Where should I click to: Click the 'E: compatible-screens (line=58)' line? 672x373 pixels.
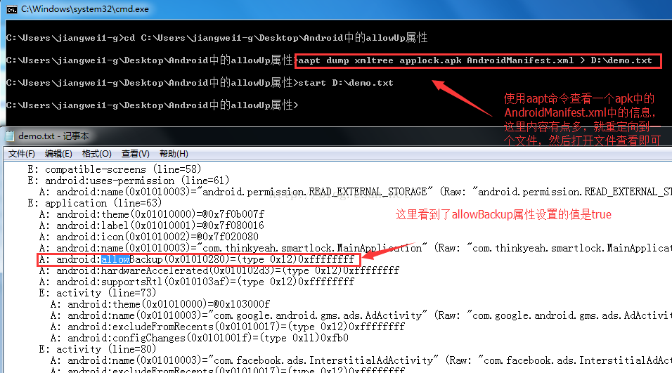[115, 169]
